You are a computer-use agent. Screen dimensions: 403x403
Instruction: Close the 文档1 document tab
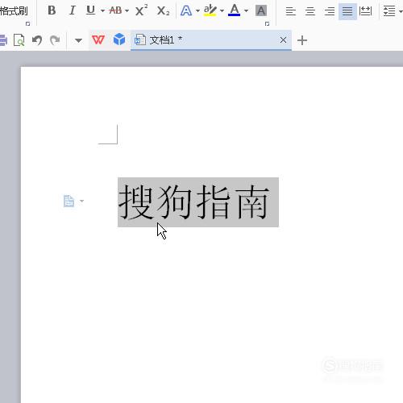click(x=283, y=40)
